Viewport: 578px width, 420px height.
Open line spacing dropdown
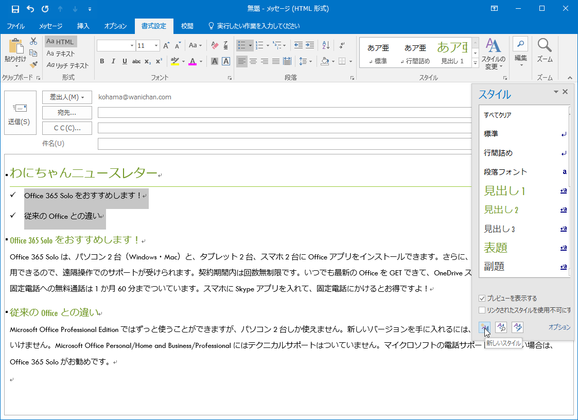305,61
